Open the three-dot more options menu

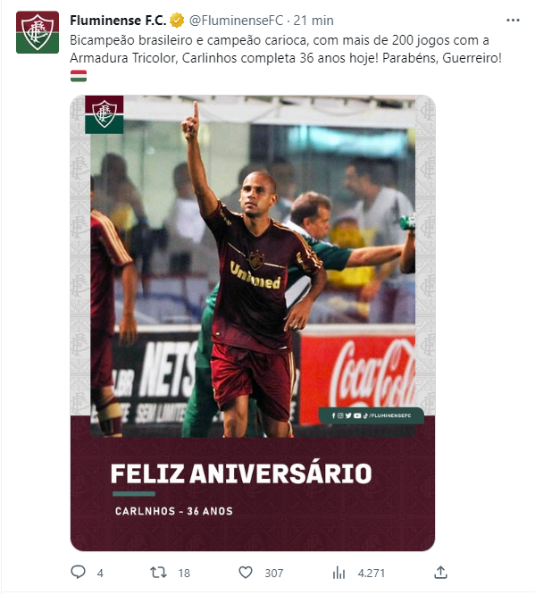[513, 21]
